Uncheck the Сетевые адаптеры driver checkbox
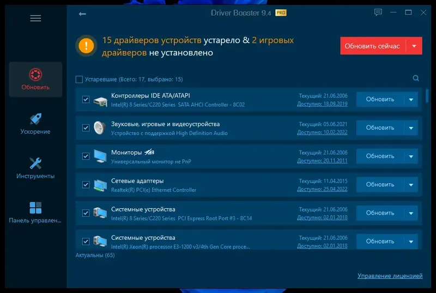The image size is (436, 293). click(86, 184)
